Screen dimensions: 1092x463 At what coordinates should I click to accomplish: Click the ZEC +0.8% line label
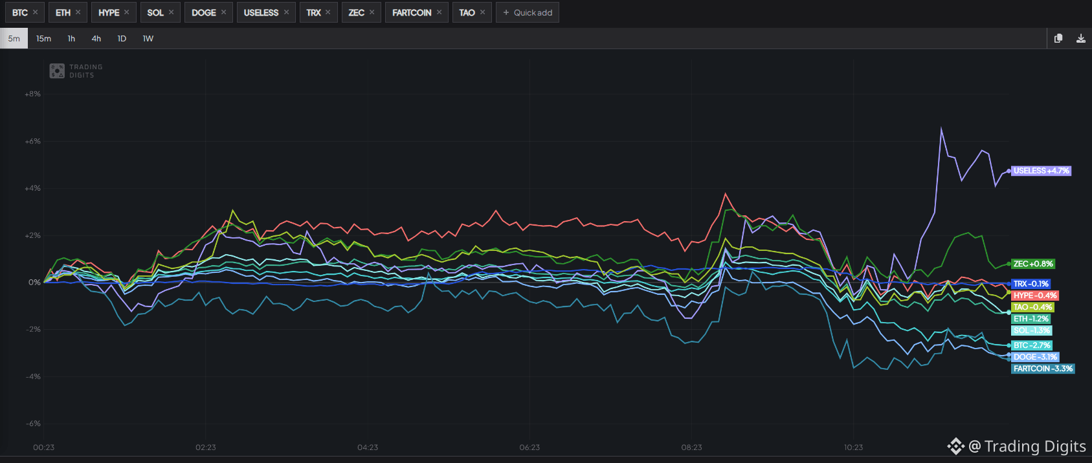point(1033,264)
